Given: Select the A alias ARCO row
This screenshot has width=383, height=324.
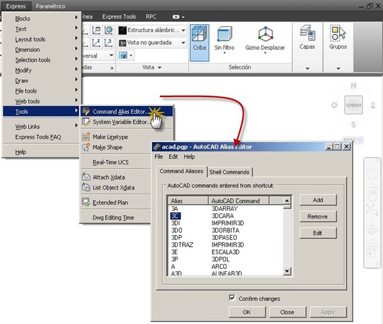Looking at the screenshot, I should point(226,266).
